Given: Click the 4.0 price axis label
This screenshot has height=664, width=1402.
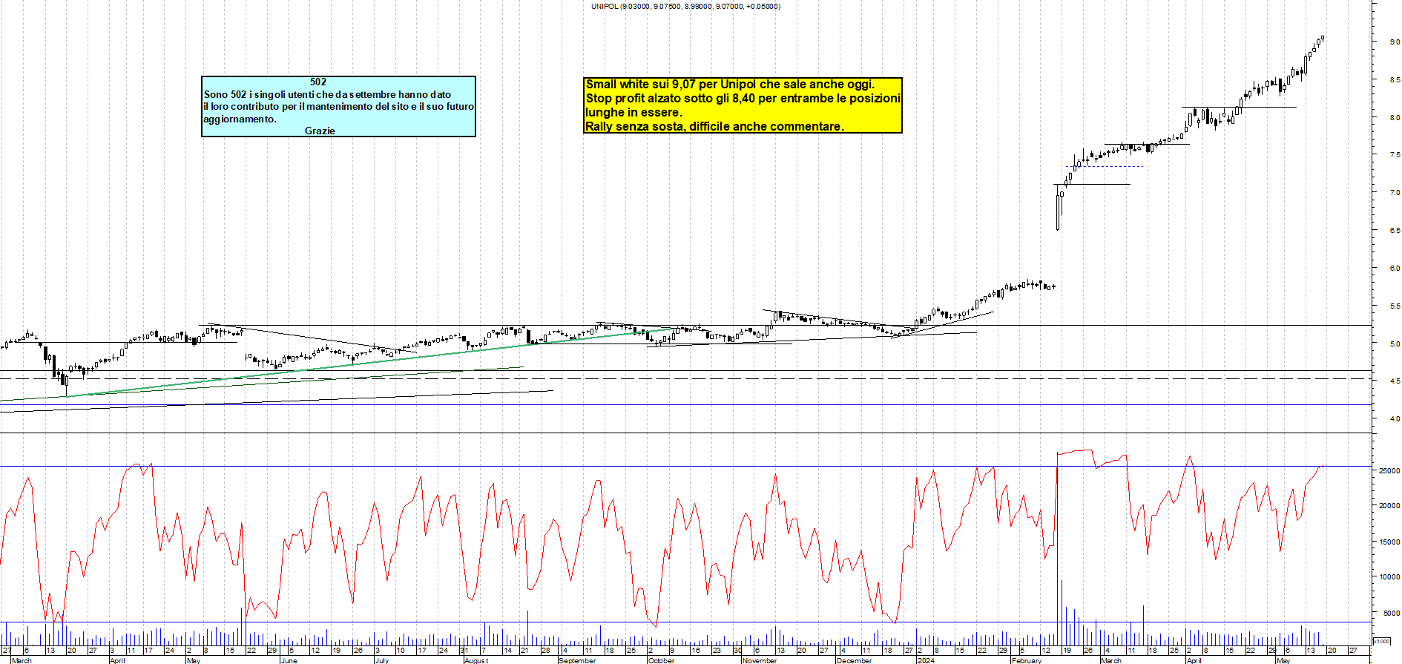Looking at the screenshot, I should click(1395, 419).
